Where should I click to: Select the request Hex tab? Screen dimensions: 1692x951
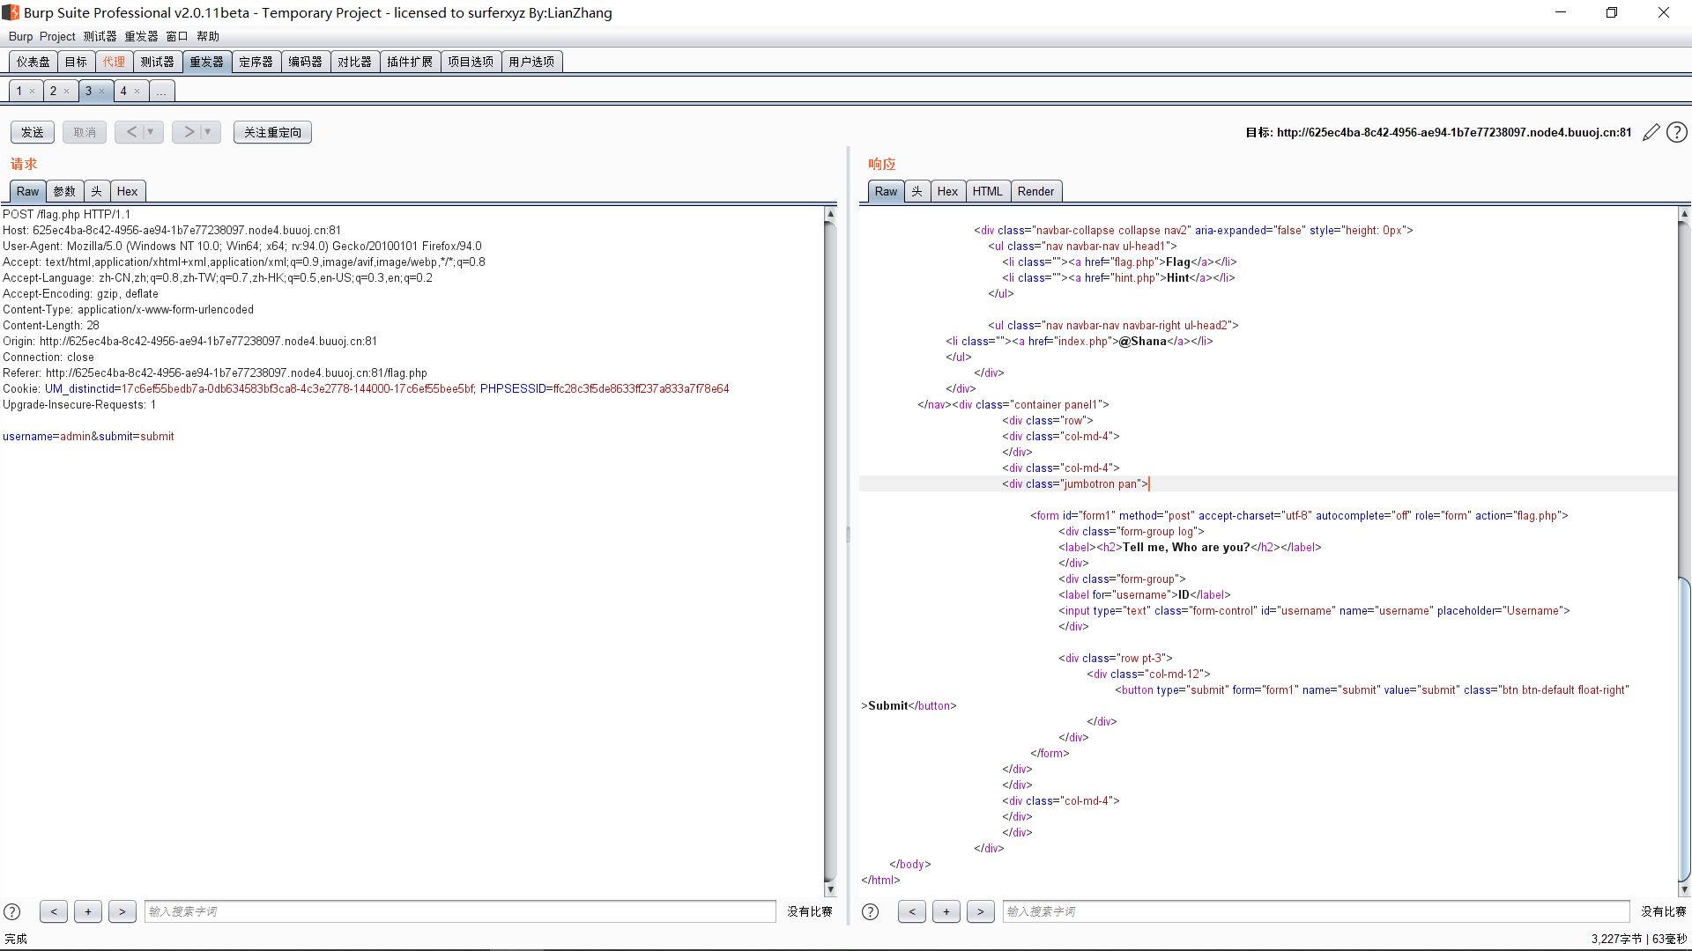click(x=127, y=191)
